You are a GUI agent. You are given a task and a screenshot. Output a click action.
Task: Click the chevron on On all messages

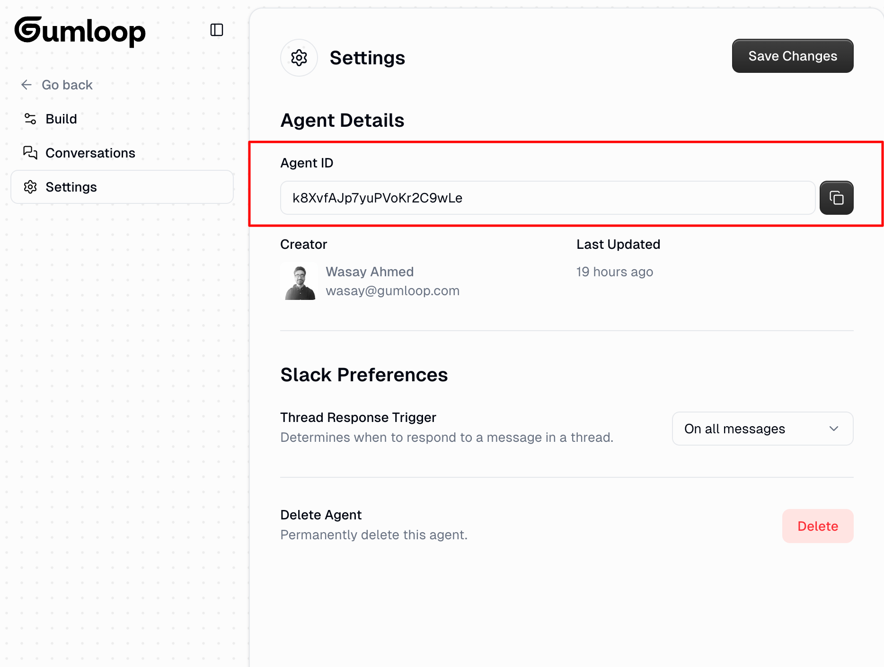(x=833, y=429)
